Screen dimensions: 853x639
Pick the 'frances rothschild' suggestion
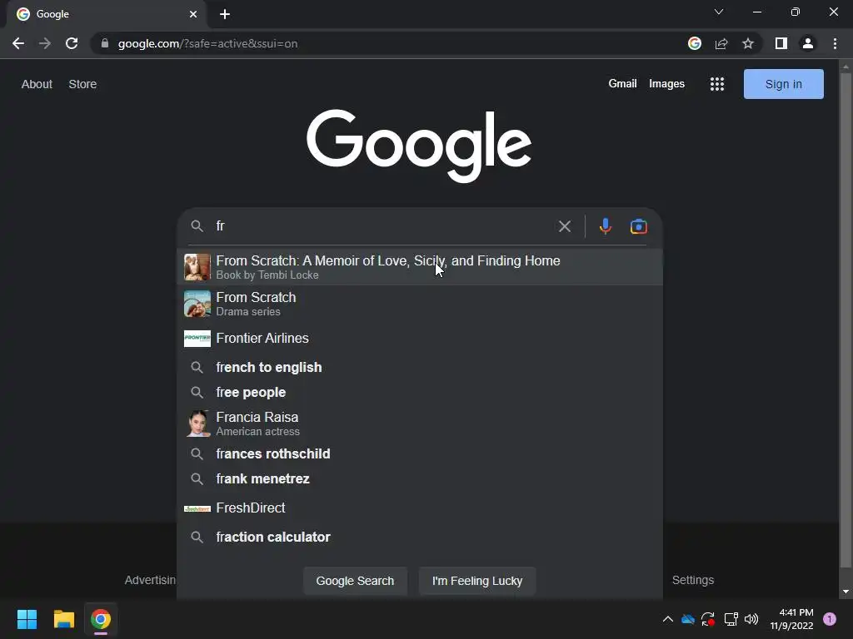click(420, 453)
